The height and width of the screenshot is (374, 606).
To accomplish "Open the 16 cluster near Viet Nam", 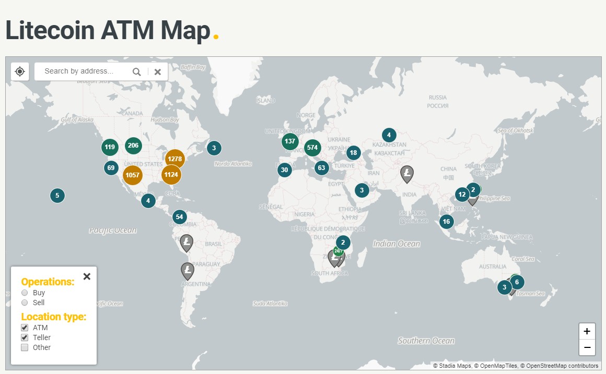I will point(446,222).
